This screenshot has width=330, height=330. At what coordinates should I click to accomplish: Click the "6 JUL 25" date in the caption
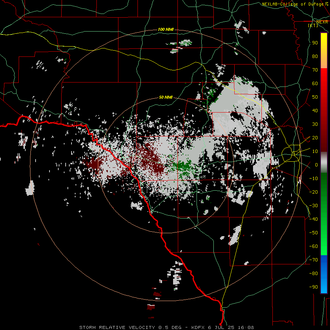pos(221,327)
